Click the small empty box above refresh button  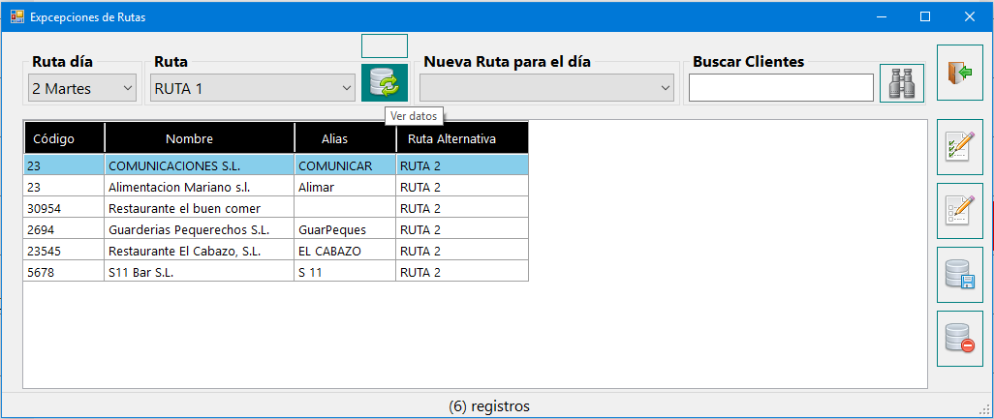(385, 46)
